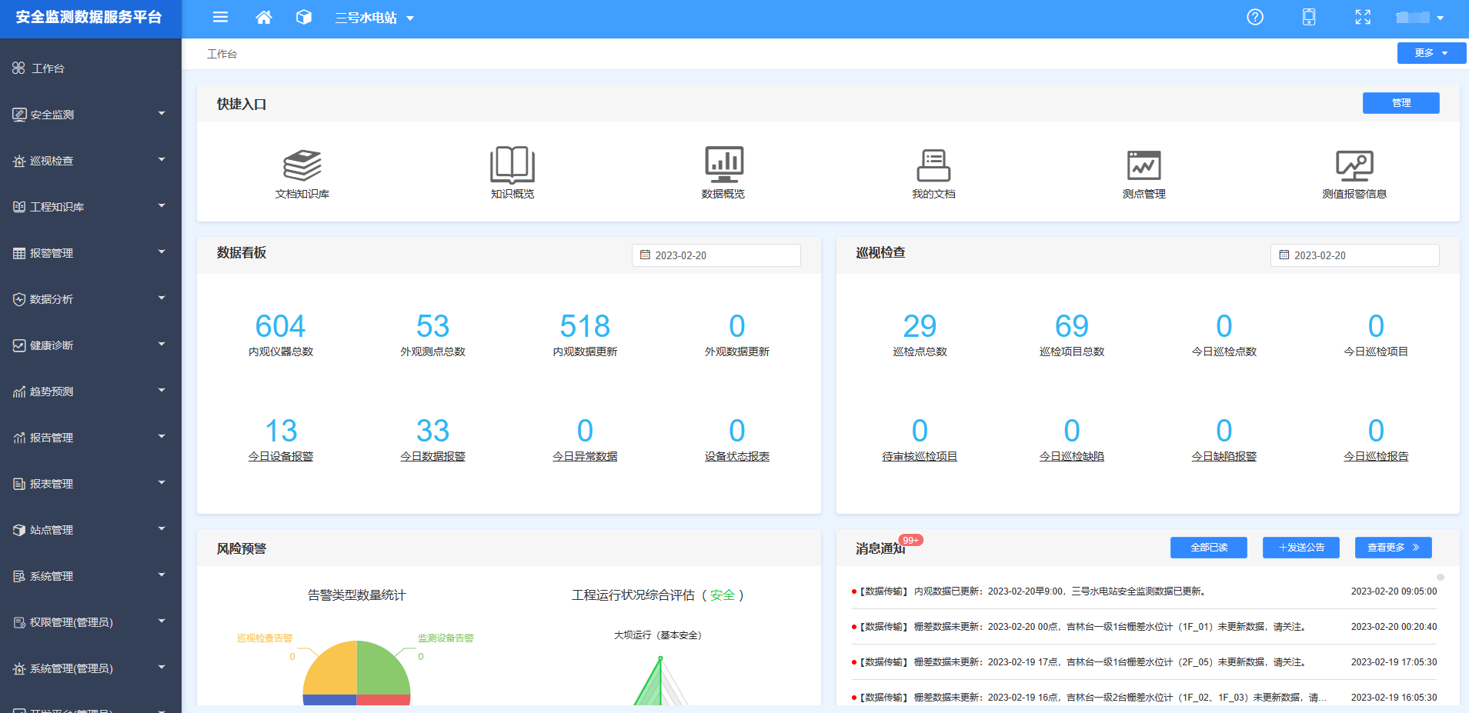
Task: Click the 工作台 breadcrumb tab
Action: point(222,54)
